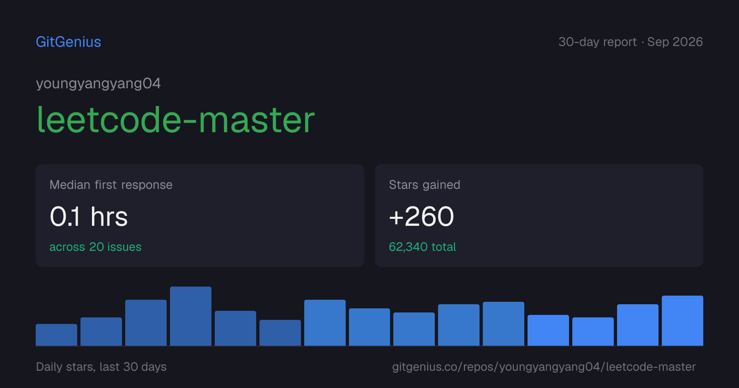The height and width of the screenshot is (388, 739).
Task: Click the tallest bar in the chart
Action: point(190,316)
